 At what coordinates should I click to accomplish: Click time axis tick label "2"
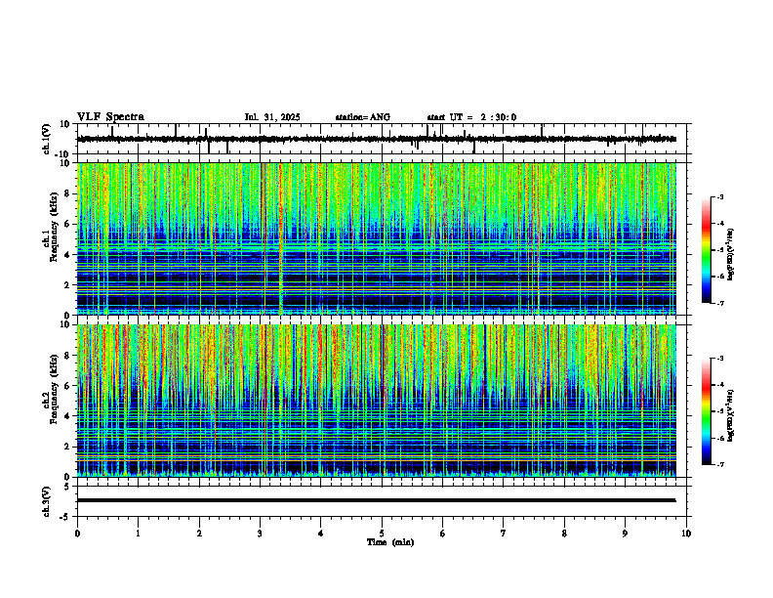[x=199, y=534]
